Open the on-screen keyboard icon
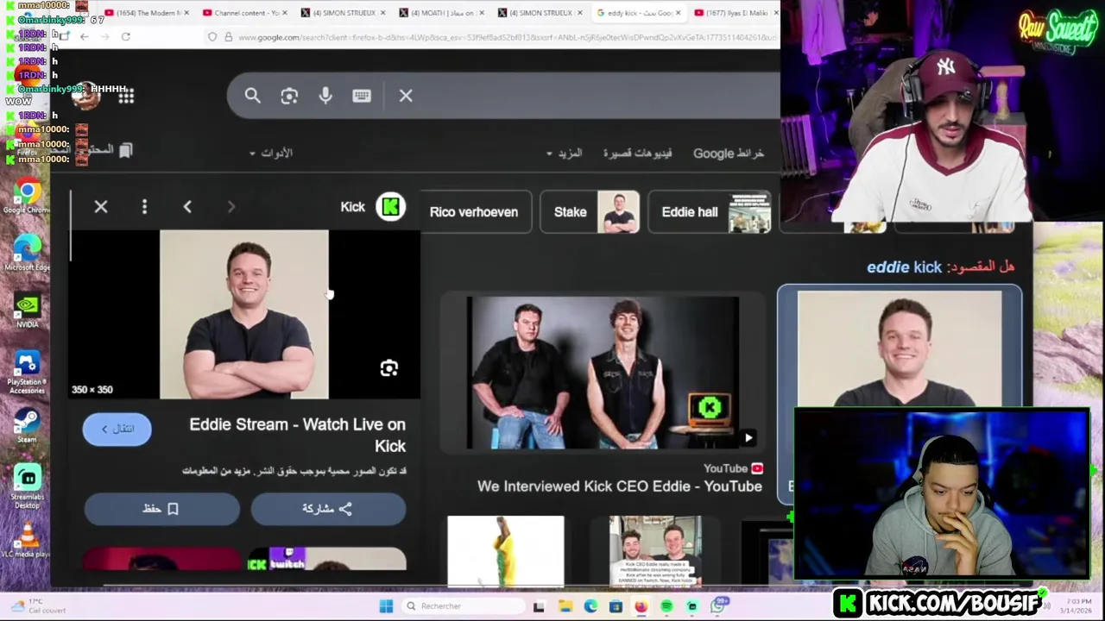This screenshot has height=621, width=1105. (362, 96)
